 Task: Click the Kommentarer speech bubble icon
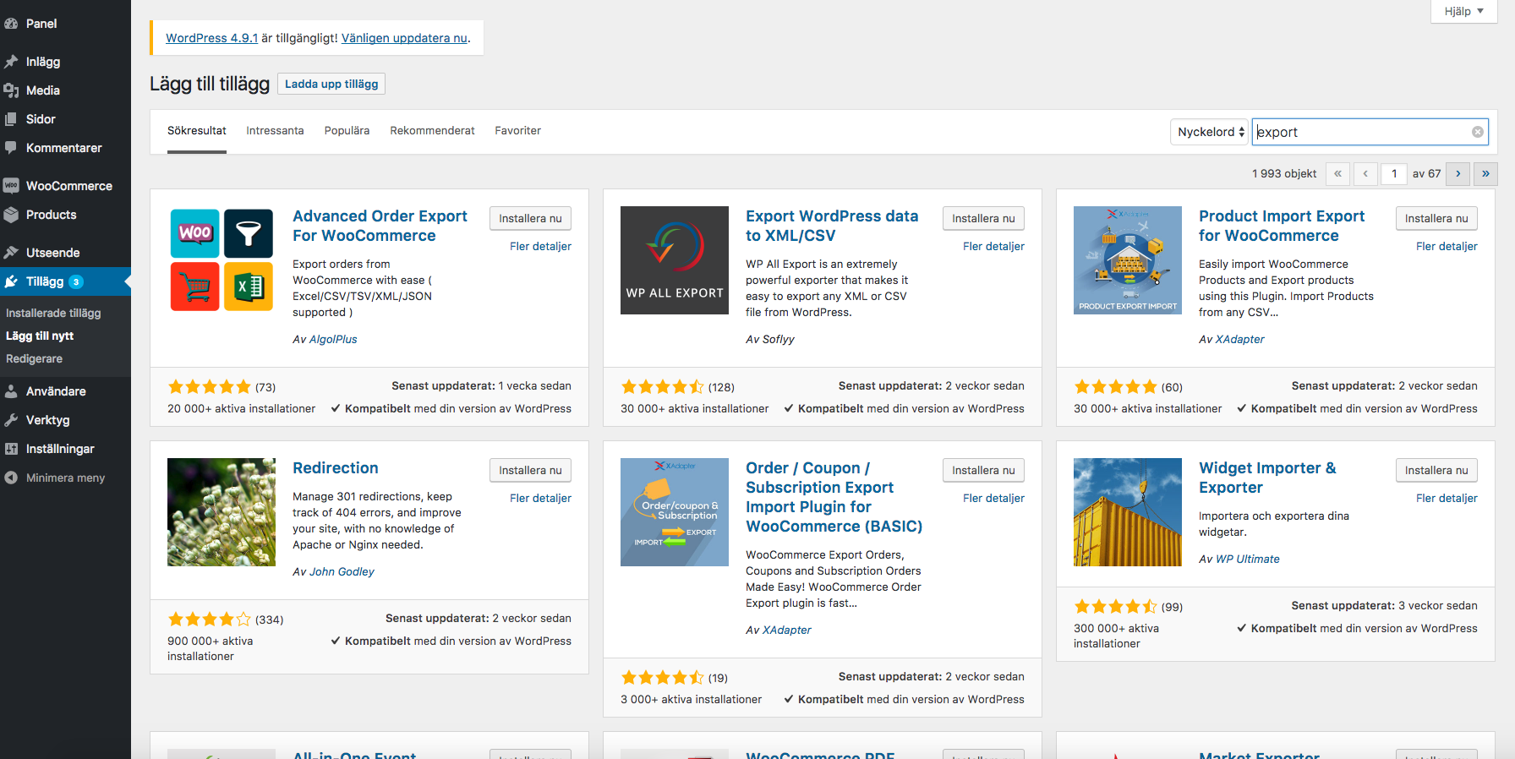(11, 148)
